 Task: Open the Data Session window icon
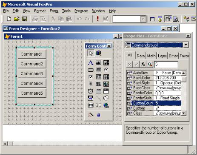[x=160, y=19]
